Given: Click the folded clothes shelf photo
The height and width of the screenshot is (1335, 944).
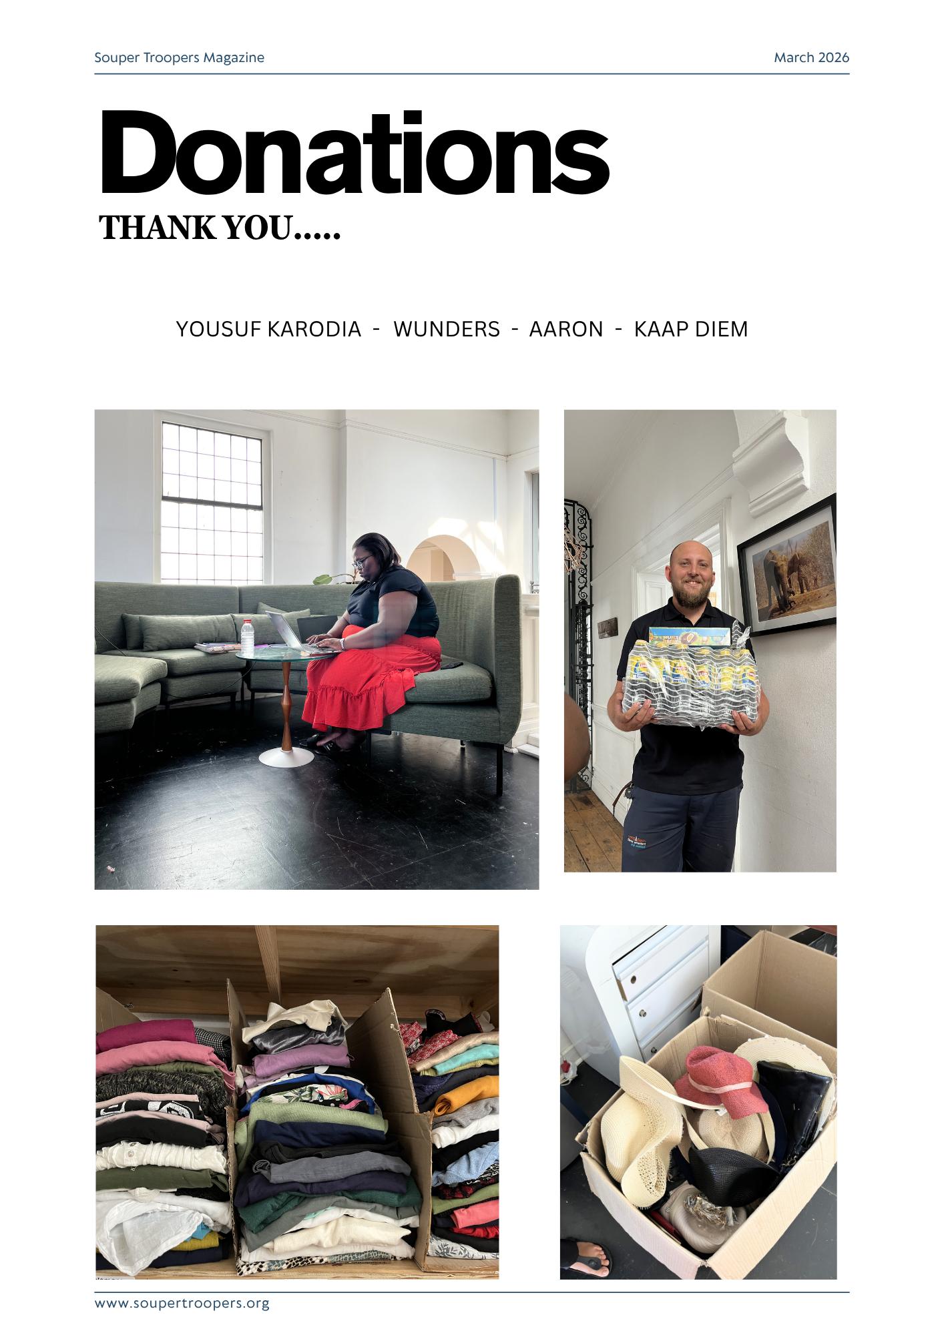Looking at the screenshot, I should (x=297, y=1102).
